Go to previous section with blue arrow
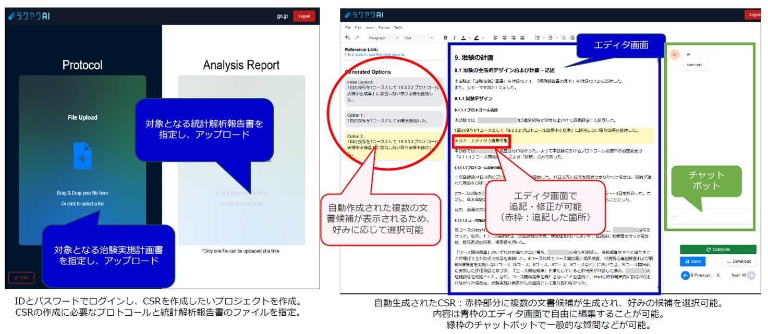The height and width of the screenshot is (334, 768). coord(686,275)
